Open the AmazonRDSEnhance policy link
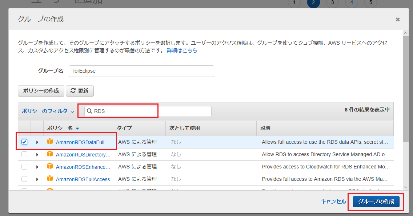 click(x=83, y=167)
